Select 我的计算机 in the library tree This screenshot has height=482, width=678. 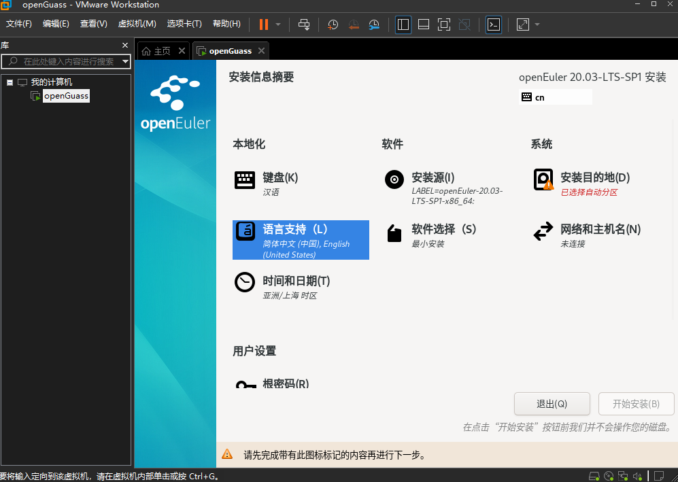(x=52, y=82)
